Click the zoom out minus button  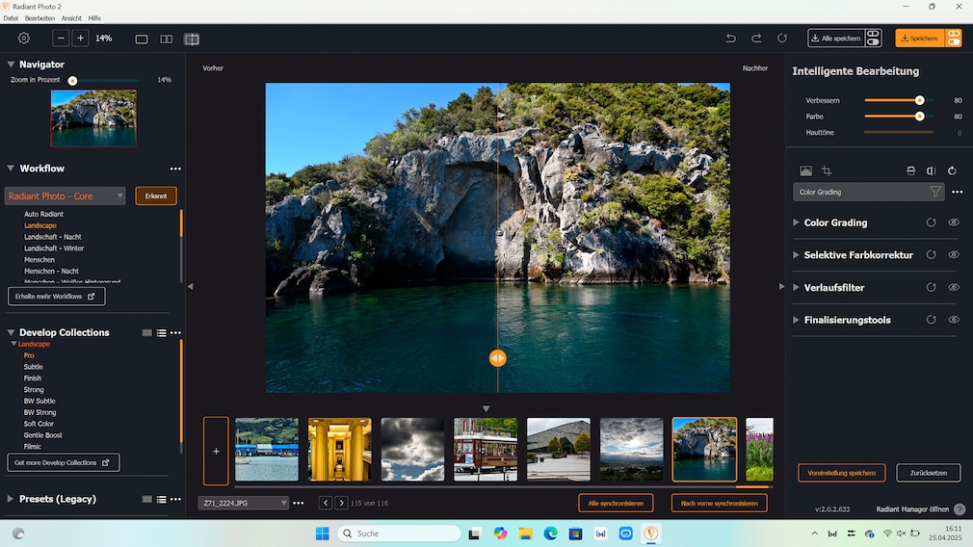(61, 39)
